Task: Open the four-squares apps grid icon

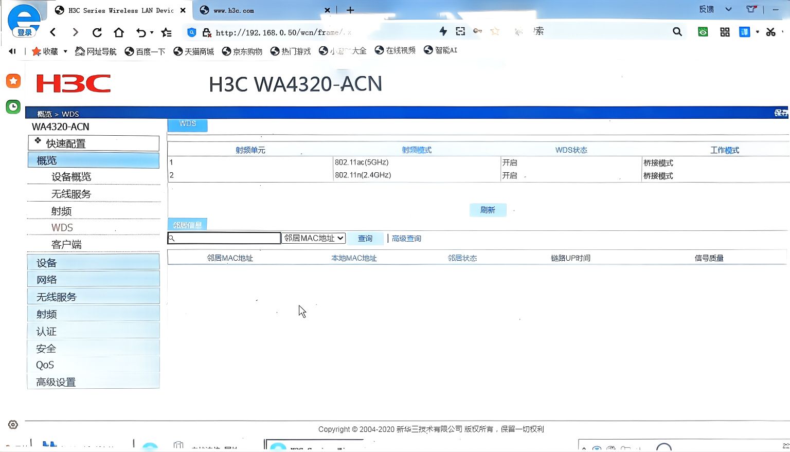Action: 725,32
